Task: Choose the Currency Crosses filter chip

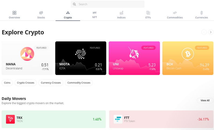Action: click(51, 83)
